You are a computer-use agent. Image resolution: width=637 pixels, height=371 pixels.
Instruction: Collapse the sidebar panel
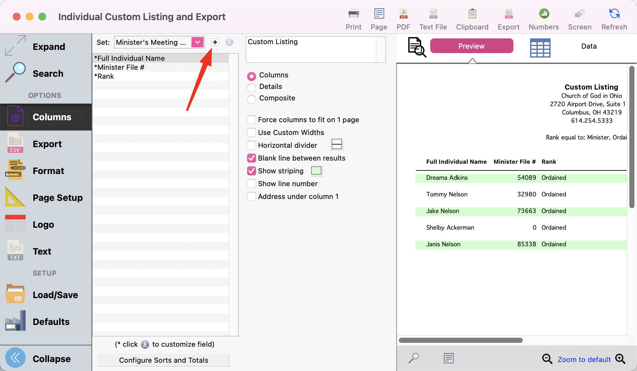coord(46,359)
